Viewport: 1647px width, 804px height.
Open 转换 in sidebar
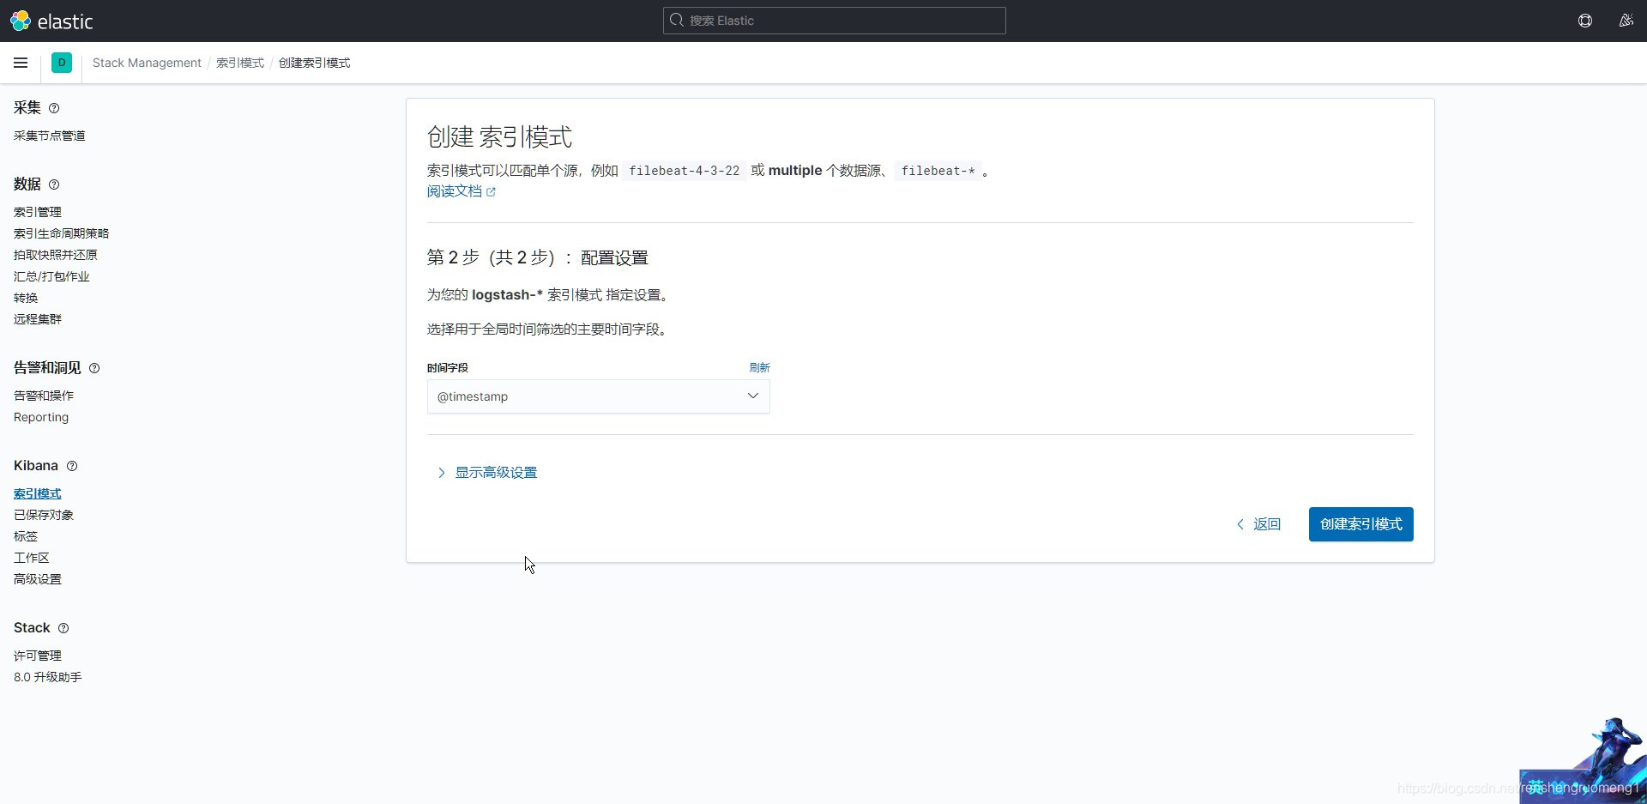pyautogui.click(x=26, y=298)
